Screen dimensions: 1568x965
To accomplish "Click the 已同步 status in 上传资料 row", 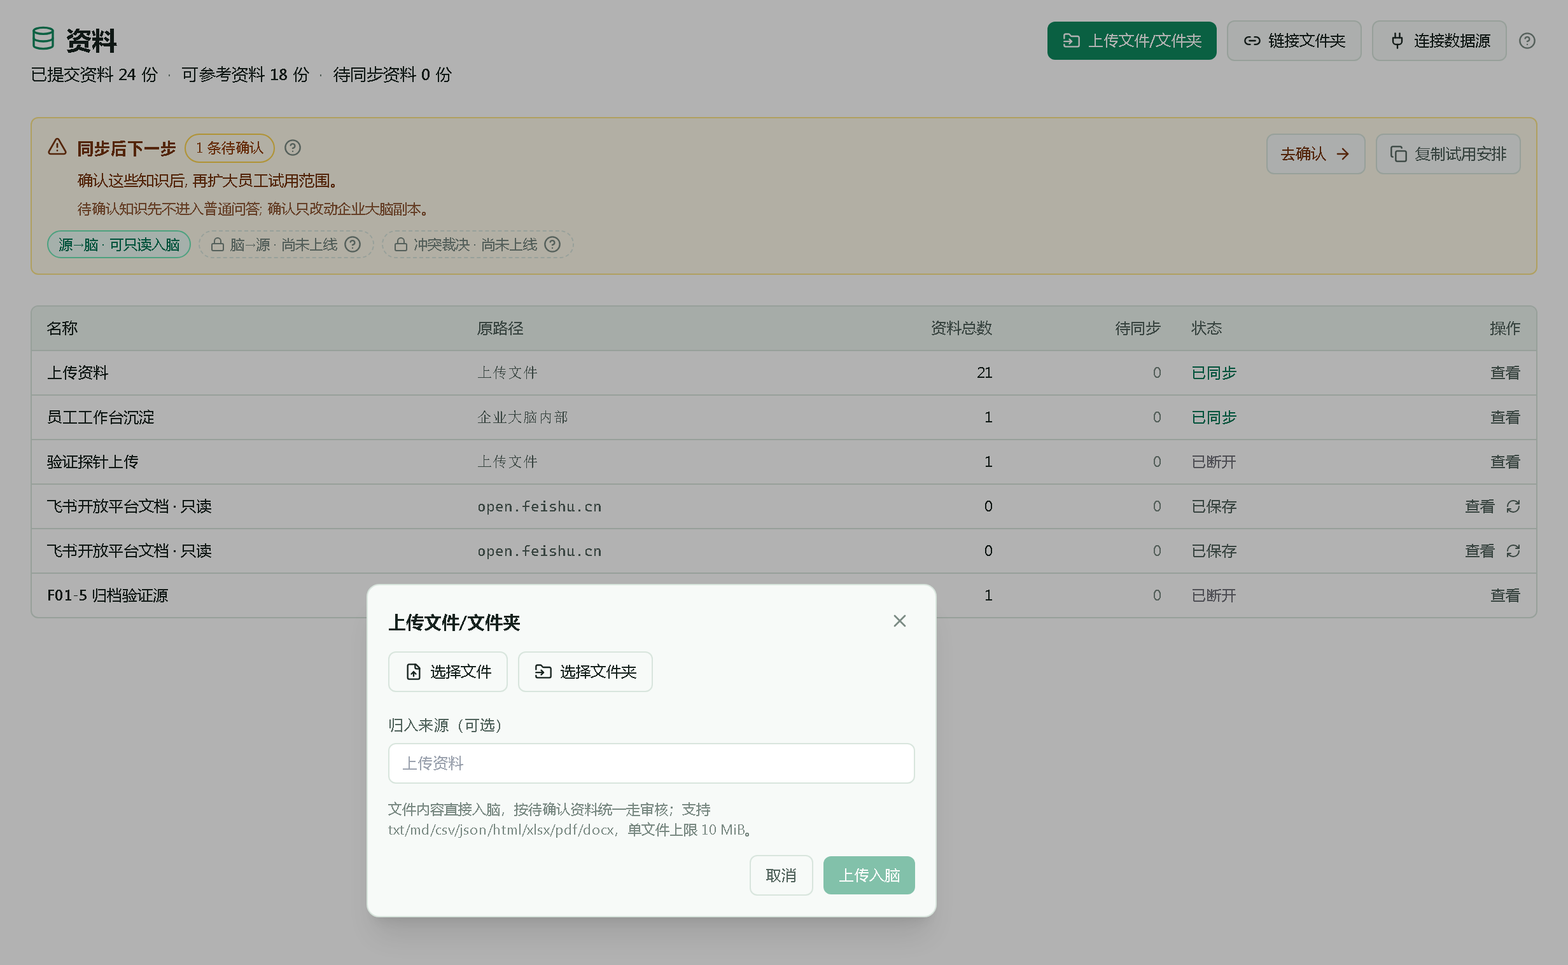I will 1214,373.
